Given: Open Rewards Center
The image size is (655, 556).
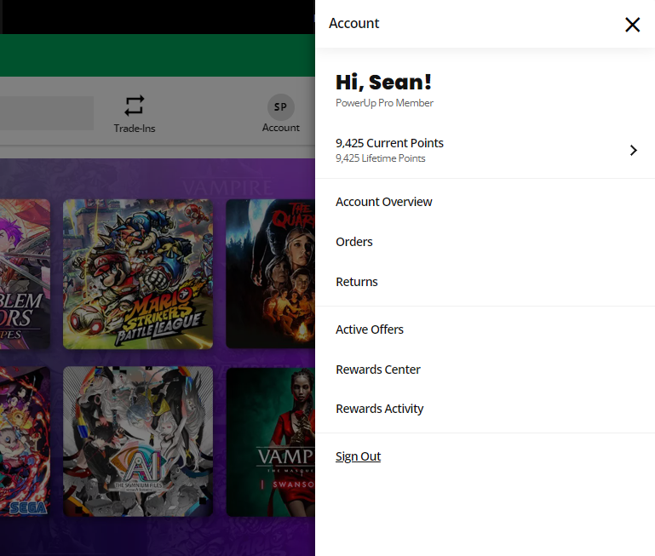Looking at the screenshot, I should tap(377, 370).
